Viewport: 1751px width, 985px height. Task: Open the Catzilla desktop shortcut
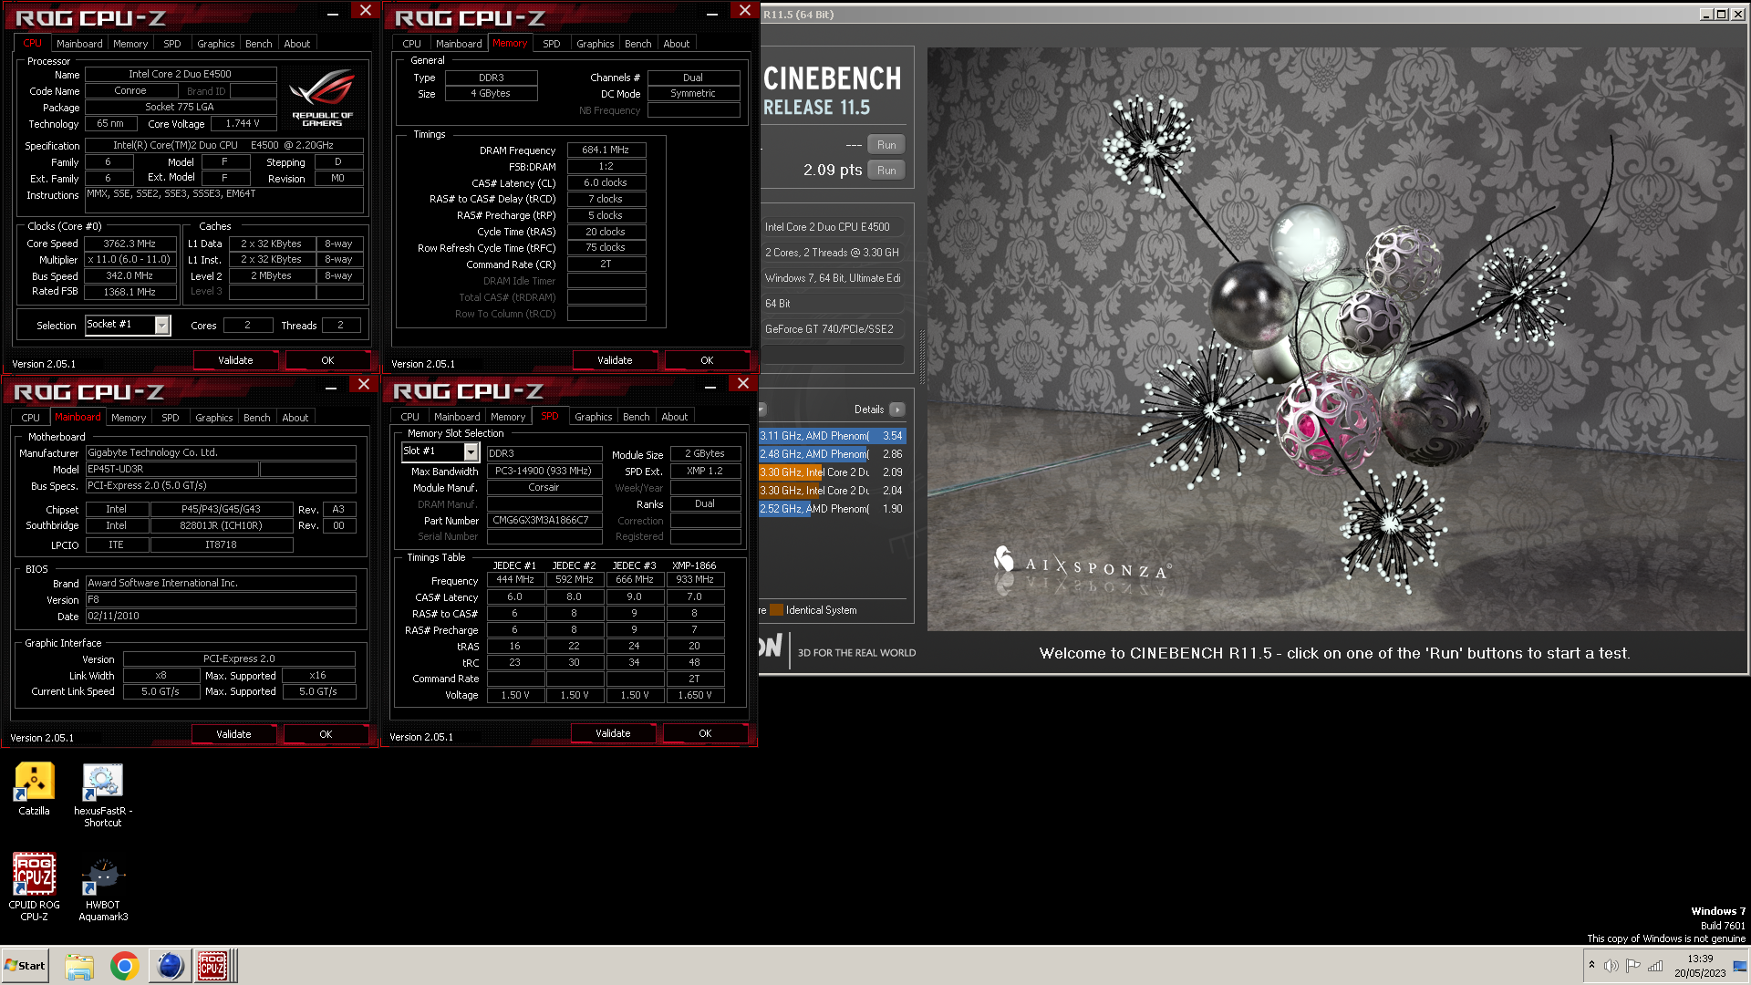point(34,788)
